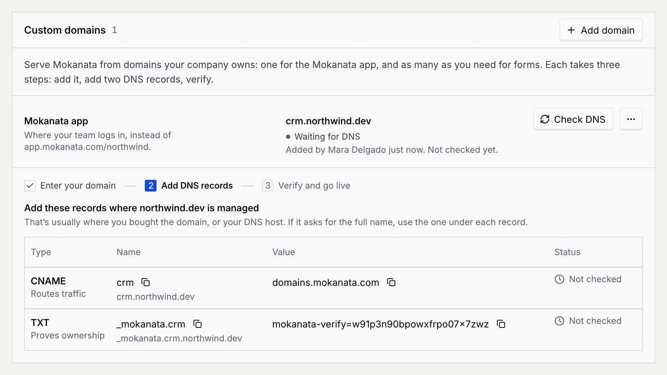Screen dimensions: 667x375
Task: Click the Status column header
Action: (567, 252)
